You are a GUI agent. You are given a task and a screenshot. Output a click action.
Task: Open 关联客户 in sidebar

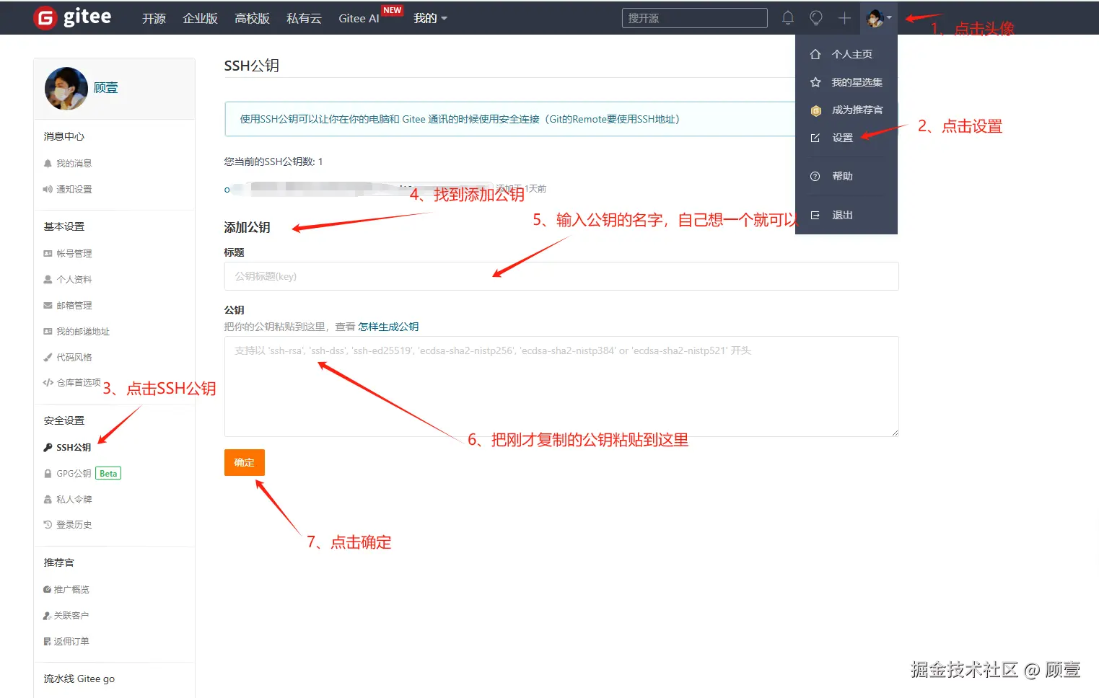point(71,616)
